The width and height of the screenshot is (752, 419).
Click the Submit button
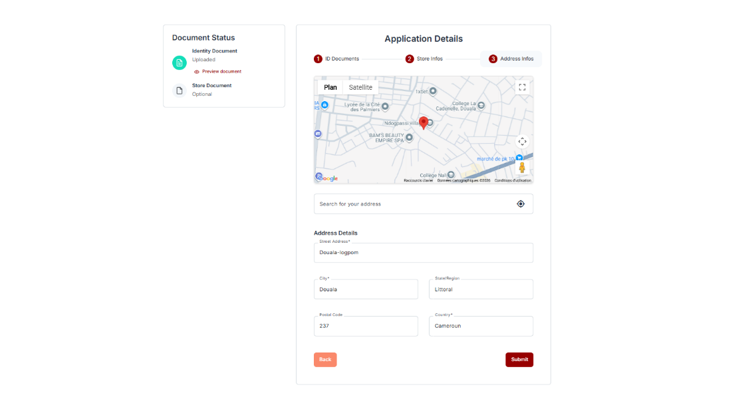pyautogui.click(x=519, y=360)
